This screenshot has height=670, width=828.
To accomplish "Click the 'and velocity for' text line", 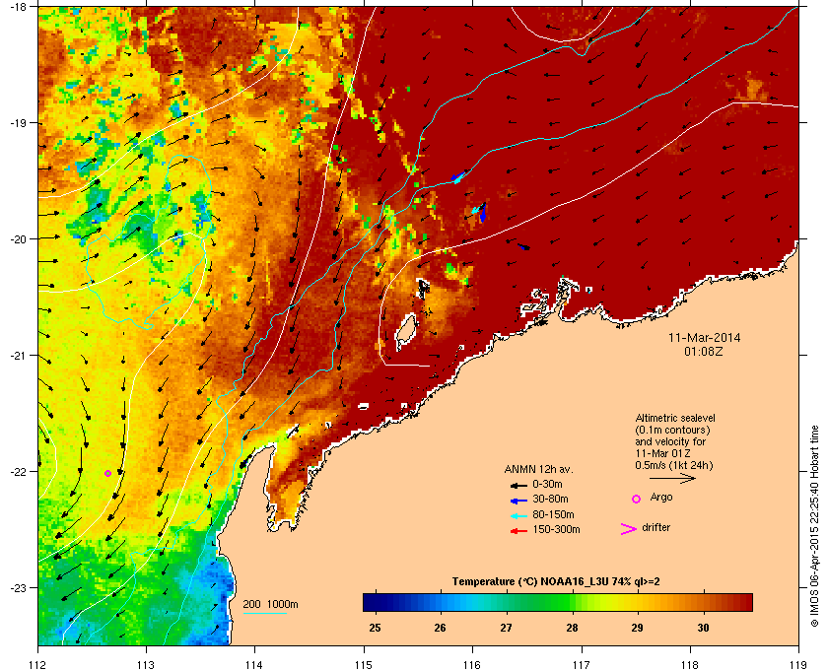I will click(x=670, y=441).
